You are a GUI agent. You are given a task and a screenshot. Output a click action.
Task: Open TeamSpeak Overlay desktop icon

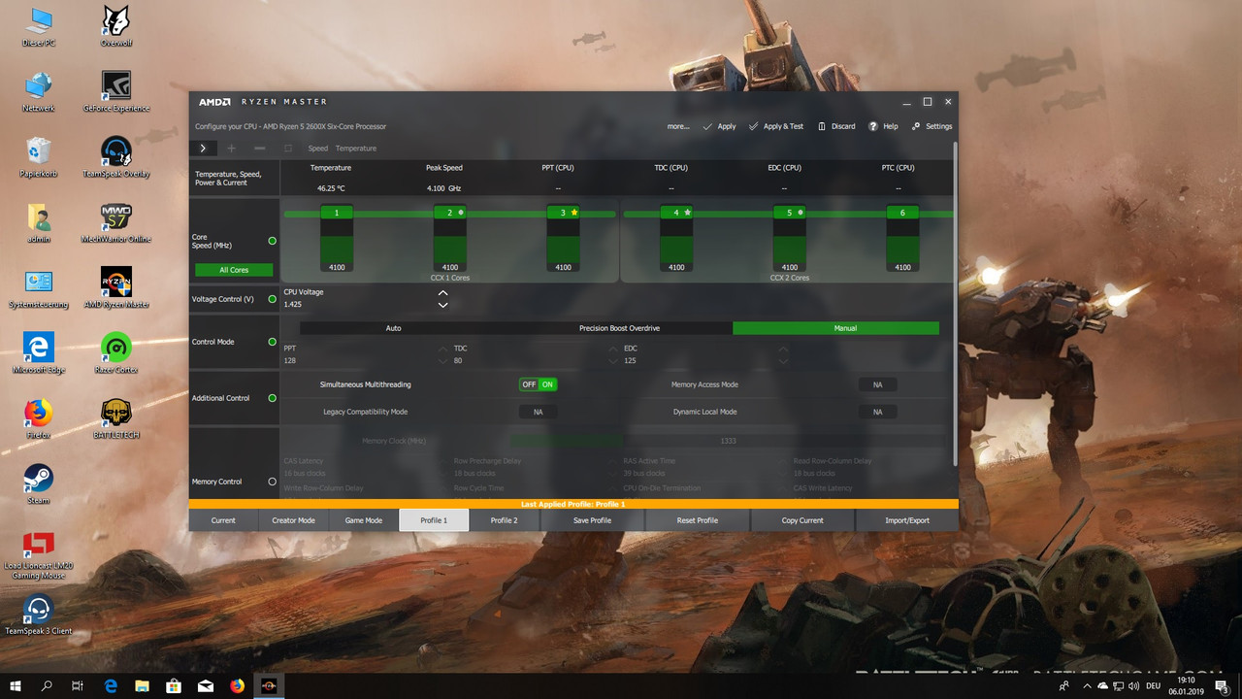[116, 157]
